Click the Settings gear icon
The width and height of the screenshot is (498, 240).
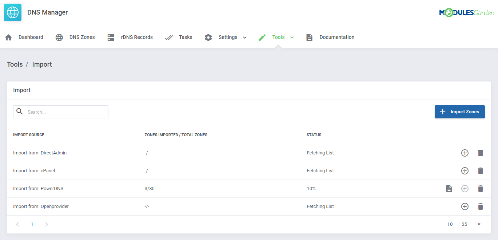click(x=208, y=37)
